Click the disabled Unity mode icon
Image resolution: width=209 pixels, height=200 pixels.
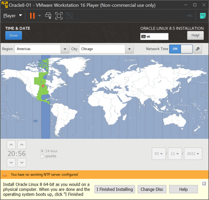tap(70, 16)
